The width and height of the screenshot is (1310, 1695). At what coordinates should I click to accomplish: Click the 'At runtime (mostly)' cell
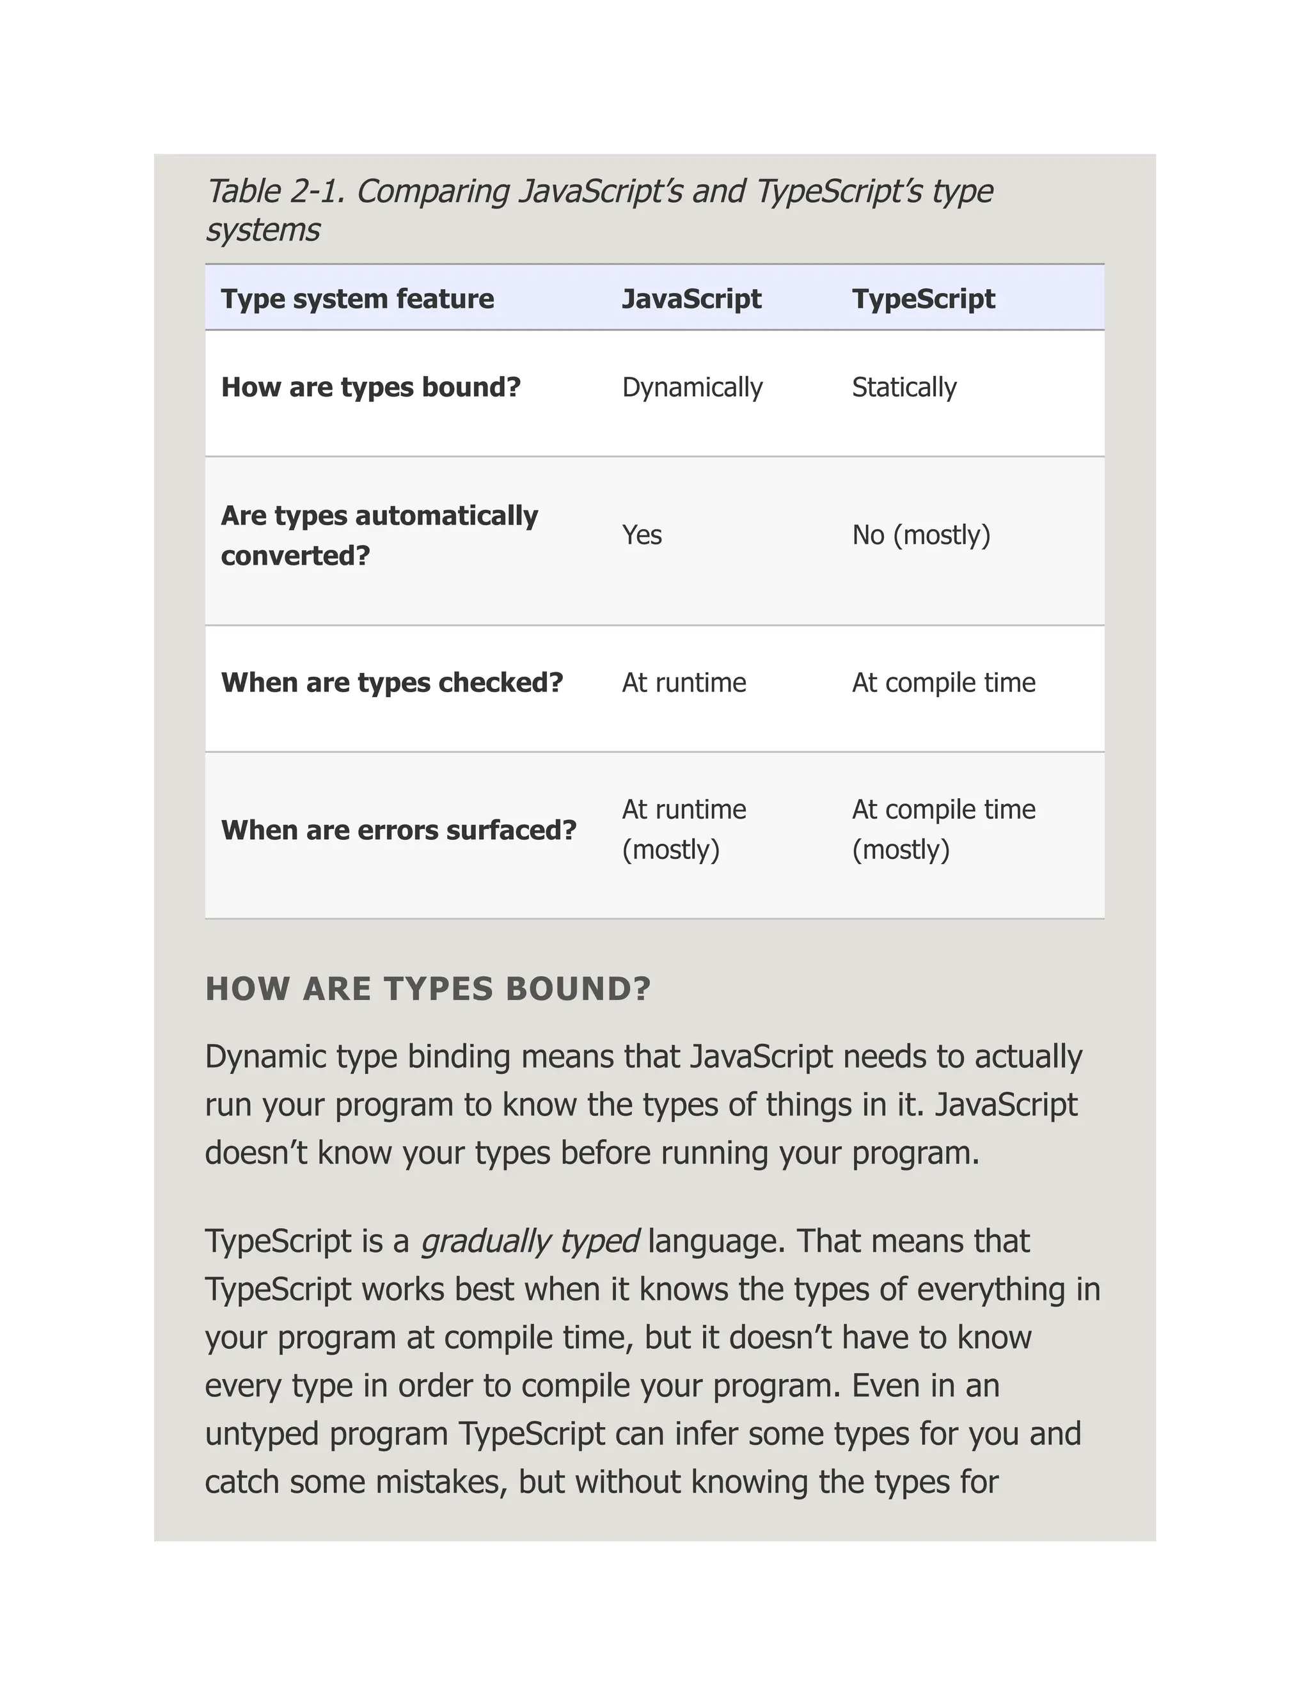(x=683, y=830)
